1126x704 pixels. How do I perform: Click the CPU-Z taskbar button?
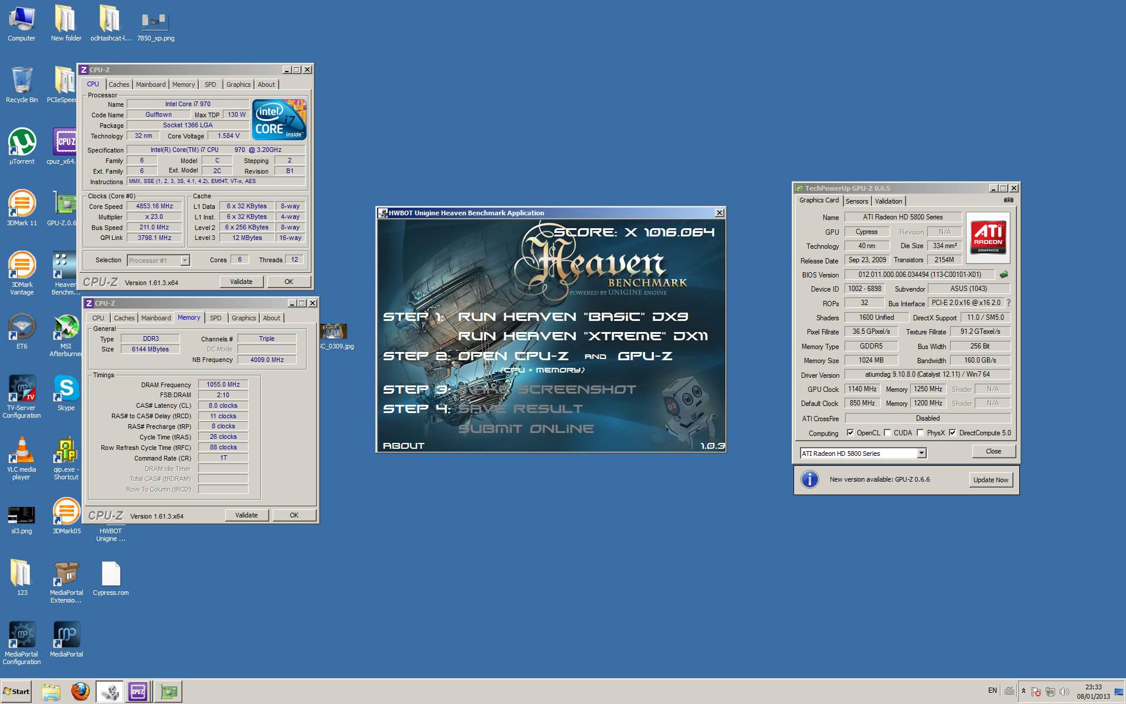tap(138, 691)
